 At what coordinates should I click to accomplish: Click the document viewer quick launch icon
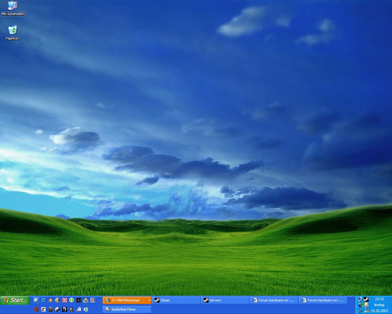click(79, 309)
